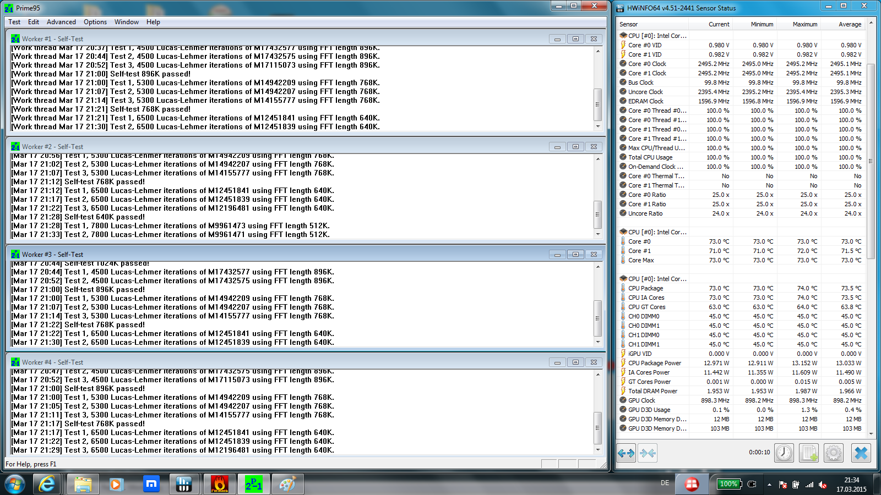The width and height of the screenshot is (881, 495).
Task: Open FurMark from the taskbar
Action: click(x=219, y=484)
